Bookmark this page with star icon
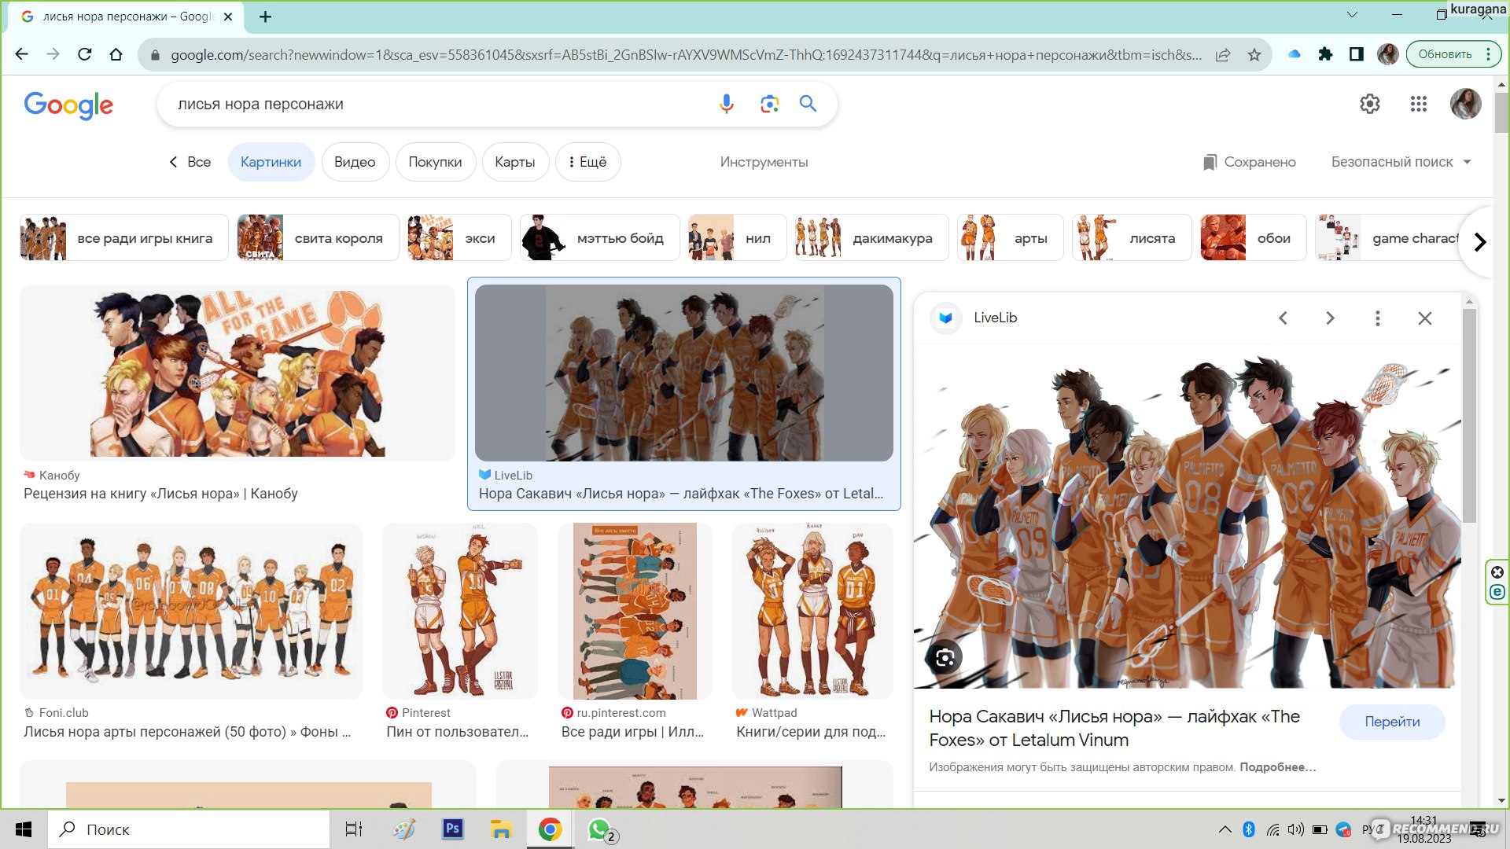 point(1254,54)
